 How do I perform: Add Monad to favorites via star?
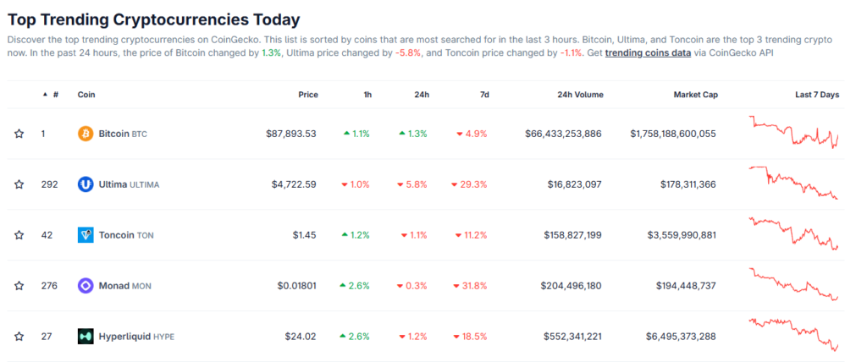(19, 286)
